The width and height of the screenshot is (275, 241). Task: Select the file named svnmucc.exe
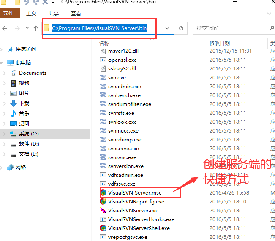pyautogui.click(x=123, y=131)
